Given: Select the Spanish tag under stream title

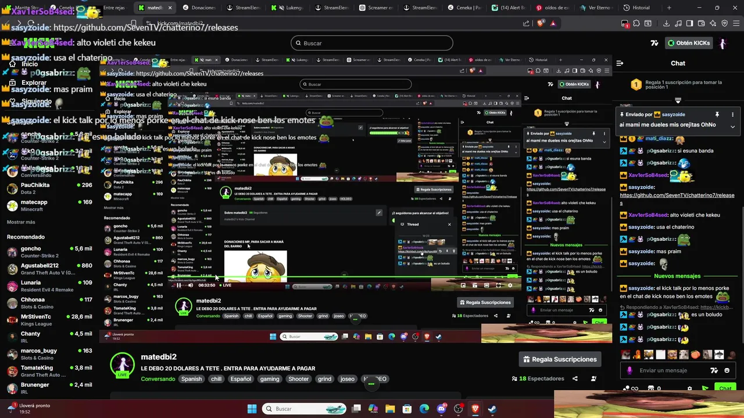Looking at the screenshot, I should [x=191, y=379].
